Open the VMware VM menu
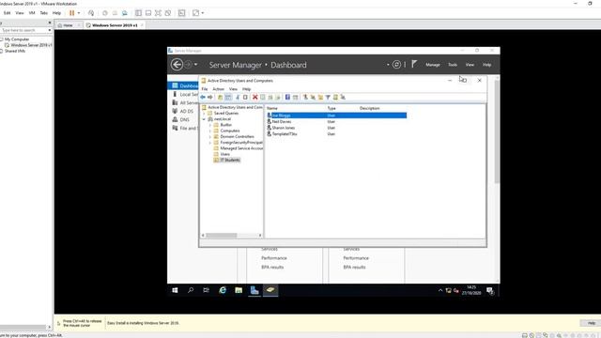601x338 pixels. [x=32, y=12]
